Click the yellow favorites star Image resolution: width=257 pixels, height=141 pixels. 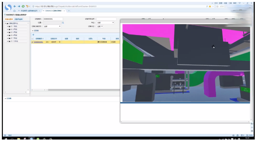coord(210,6)
